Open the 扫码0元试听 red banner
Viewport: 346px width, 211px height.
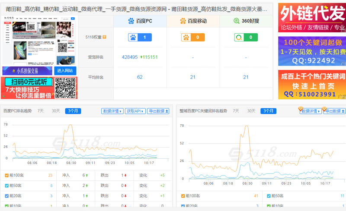click(x=39, y=88)
